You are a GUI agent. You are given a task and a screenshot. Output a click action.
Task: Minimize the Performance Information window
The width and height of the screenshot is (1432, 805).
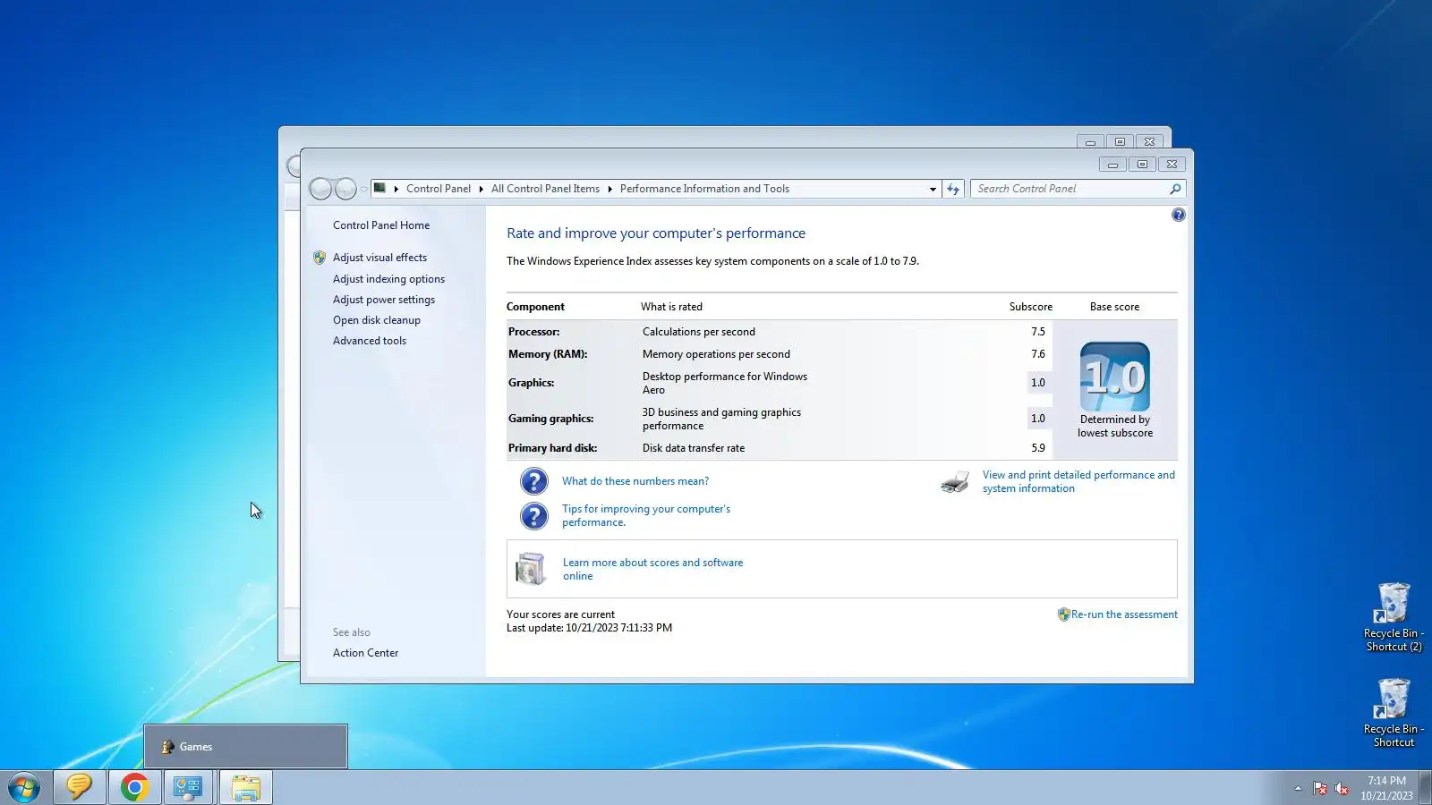(1112, 165)
